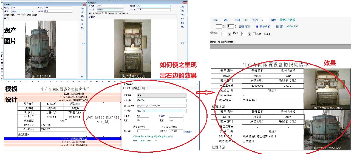
Task: Open the 单元属性 tab in dialog
Action: 127,88
